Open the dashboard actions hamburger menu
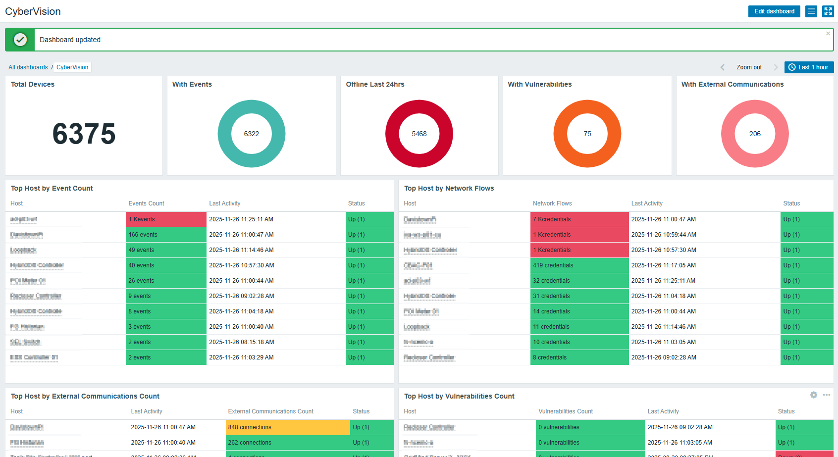Image resolution: width=838 pixels, height=457 pixels. tap(811, 11)
